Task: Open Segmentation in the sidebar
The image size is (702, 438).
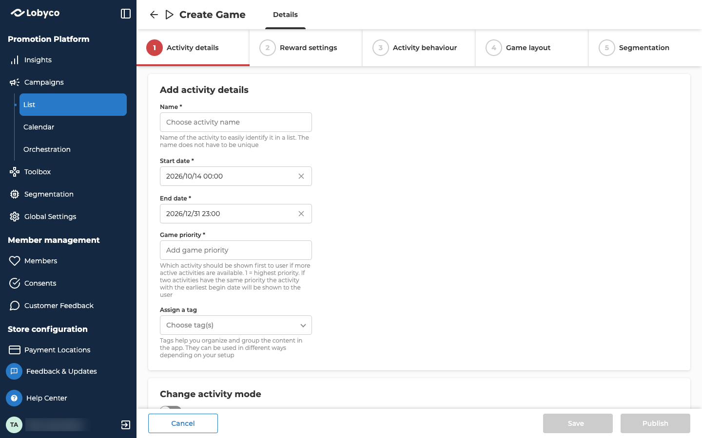Action: [68, 194]
